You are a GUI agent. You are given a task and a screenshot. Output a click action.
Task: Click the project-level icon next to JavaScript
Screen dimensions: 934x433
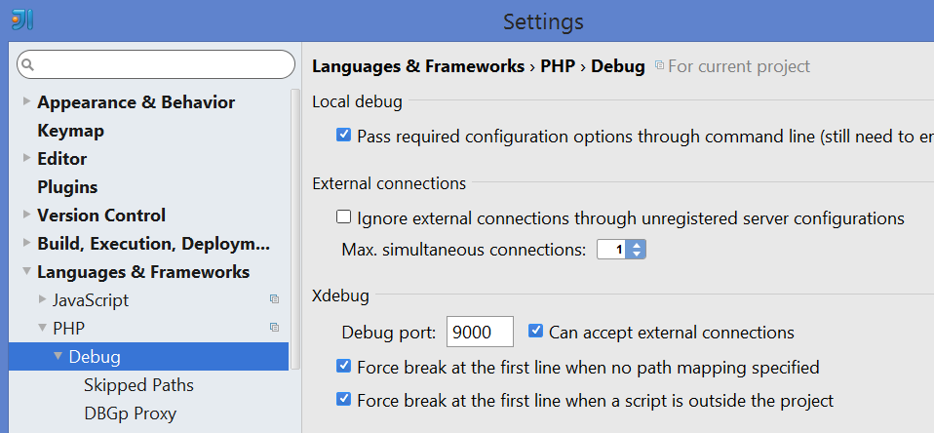point(274,299)
